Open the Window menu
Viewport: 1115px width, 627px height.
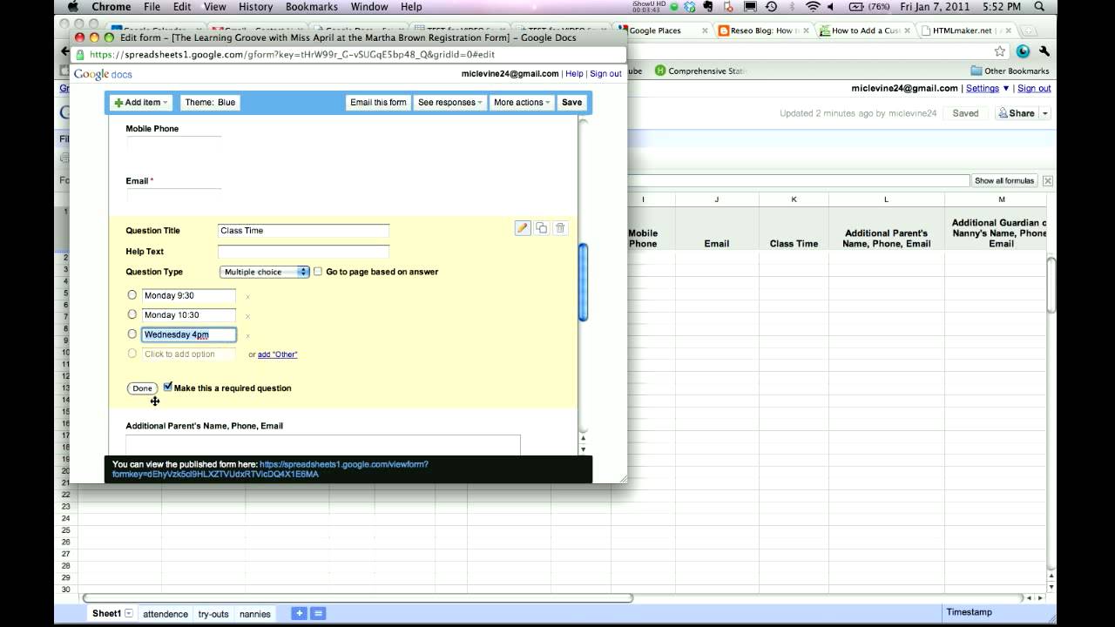(369, 7)
